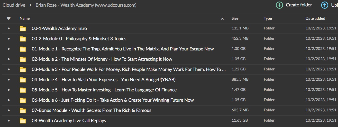The image size is (338, 127).
Task: Select Brian Rose - Wealth Academy breadcrumb
Action: 86,5
